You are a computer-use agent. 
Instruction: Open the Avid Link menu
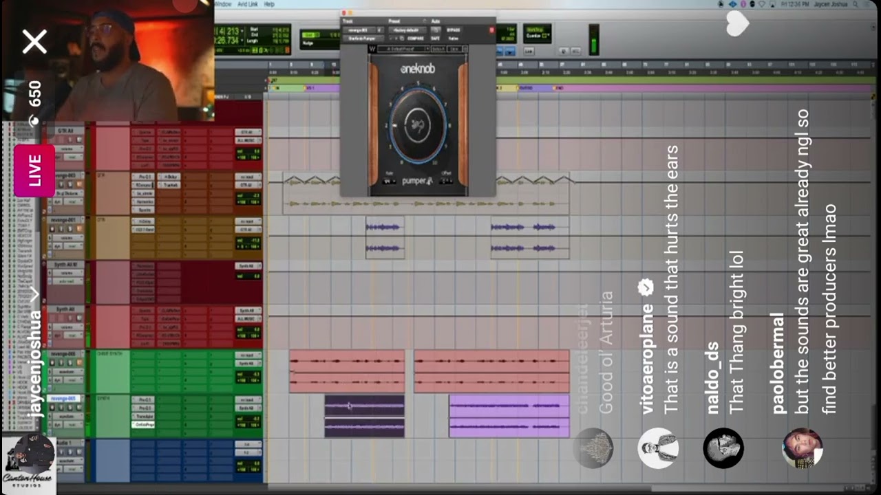point(247,4)
